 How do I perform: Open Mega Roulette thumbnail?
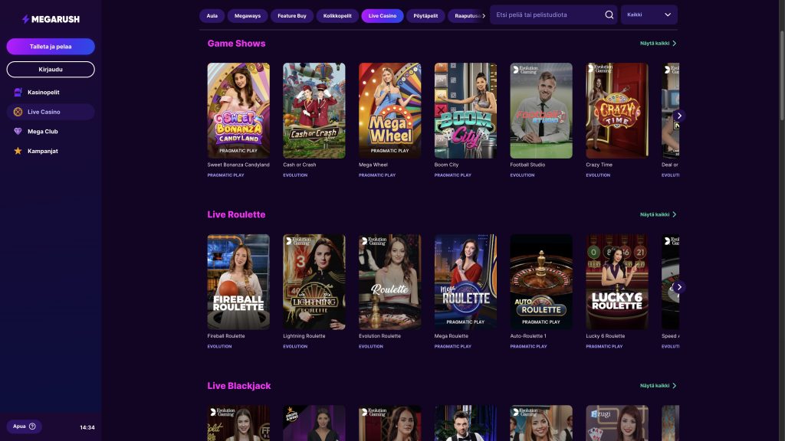coord(465,282)
